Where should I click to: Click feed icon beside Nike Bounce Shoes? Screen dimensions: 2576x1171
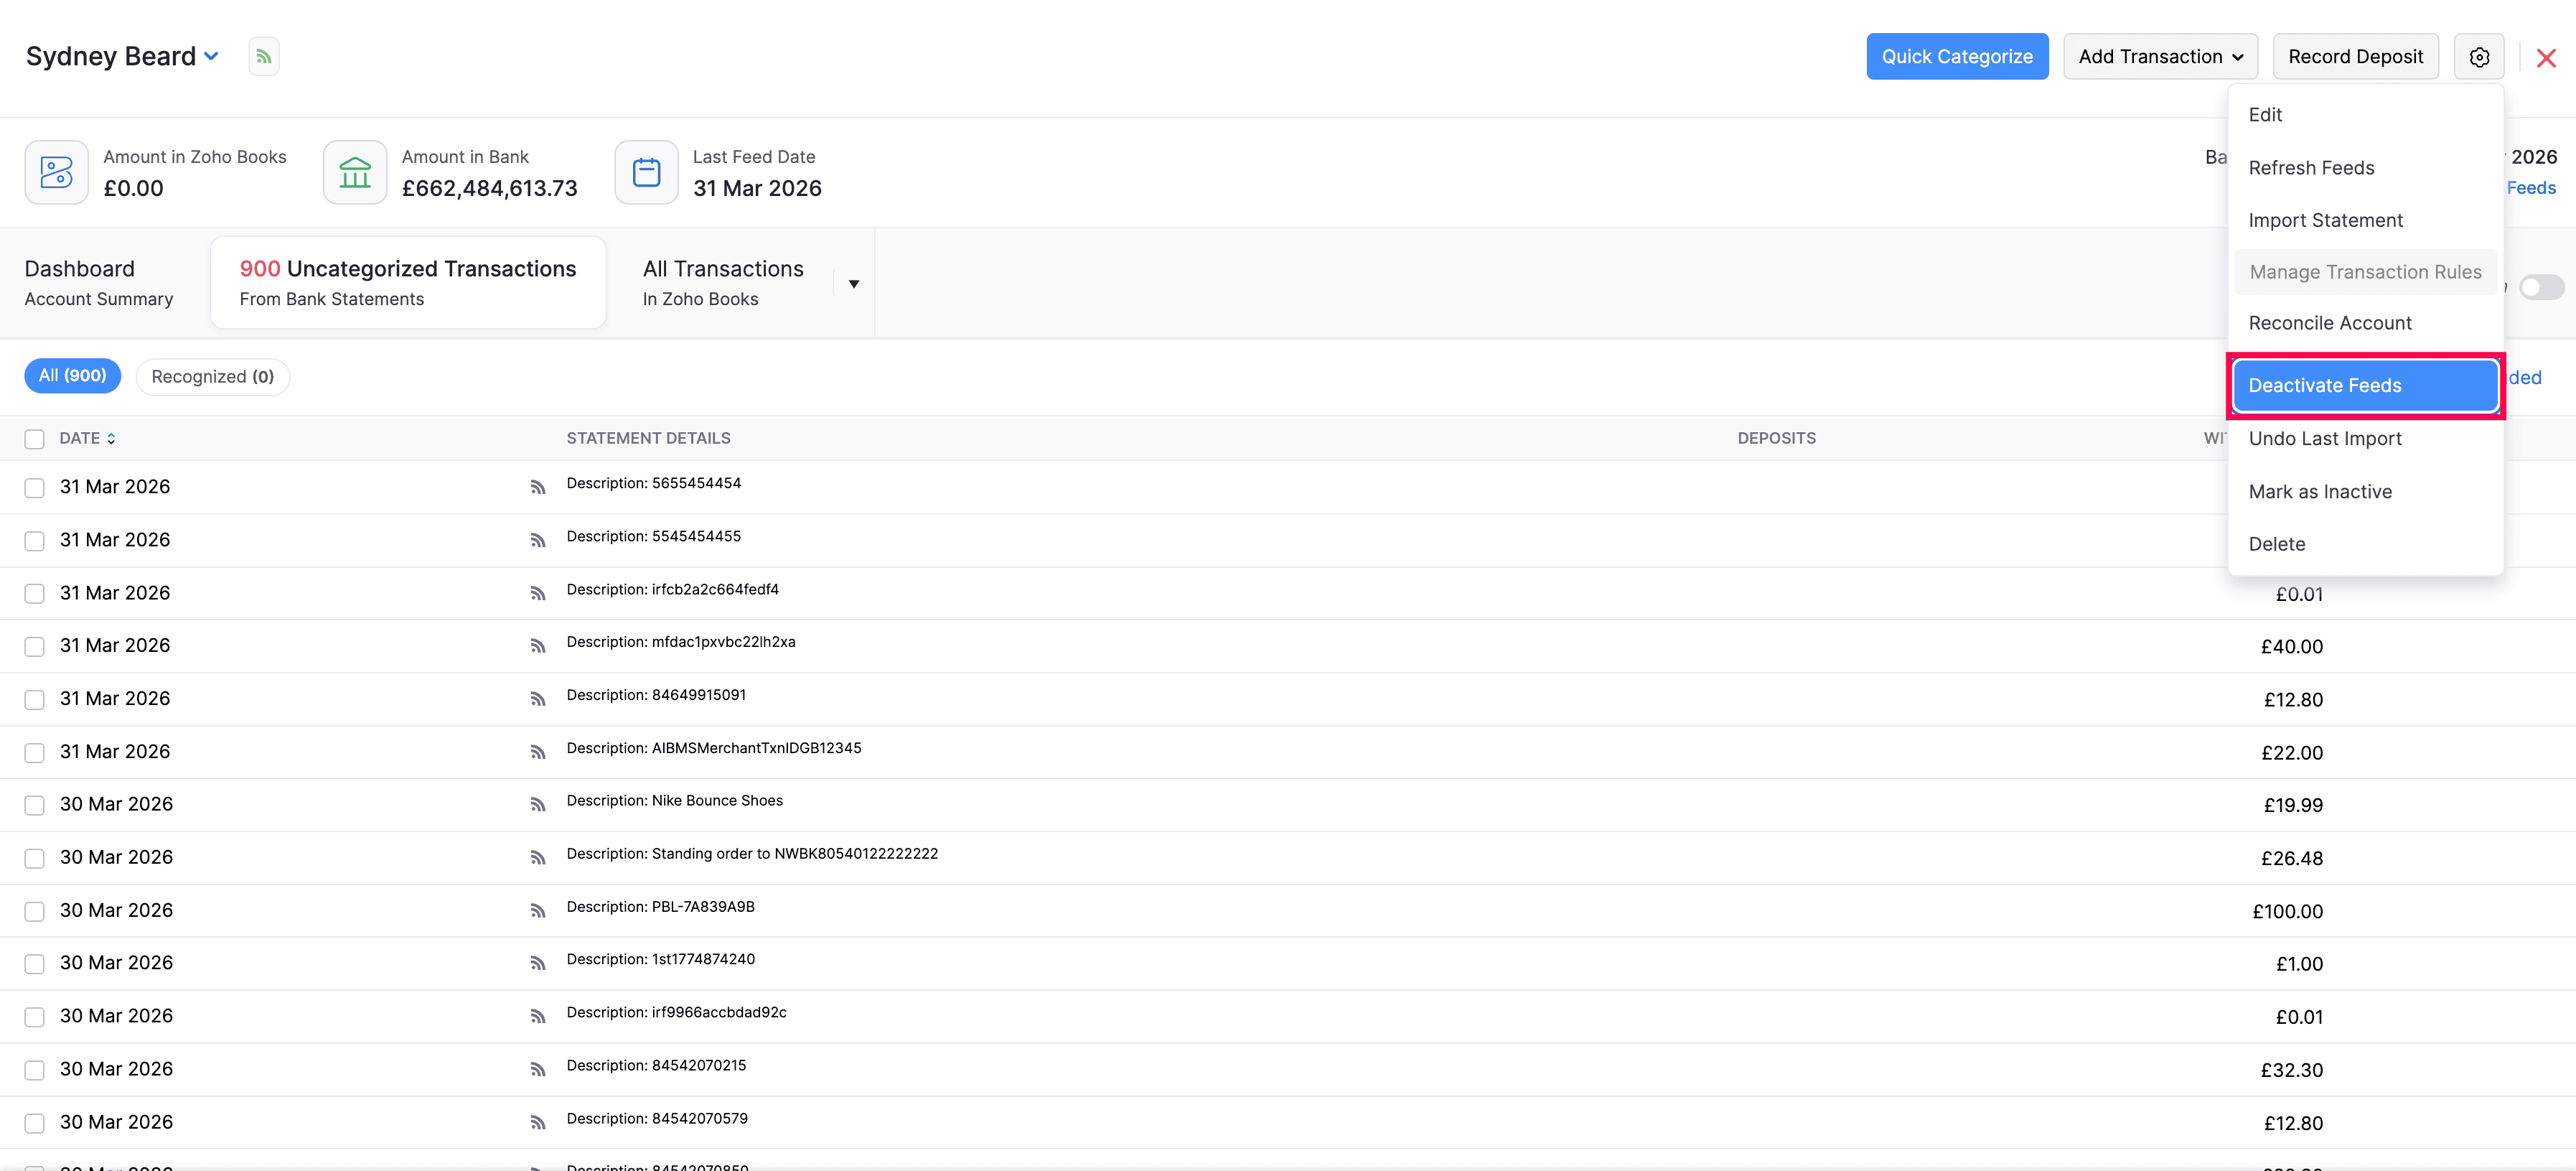[538, 805]
